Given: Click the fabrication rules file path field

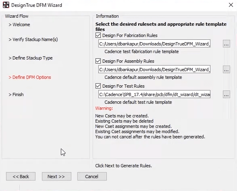Looking at the screenshot, I should point(154,44).
